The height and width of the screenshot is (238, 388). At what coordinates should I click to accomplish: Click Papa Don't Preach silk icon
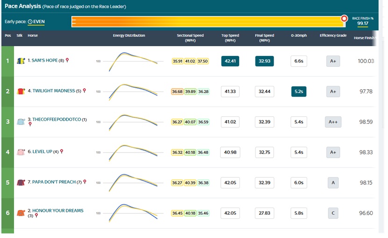click(x=21, y=182)
